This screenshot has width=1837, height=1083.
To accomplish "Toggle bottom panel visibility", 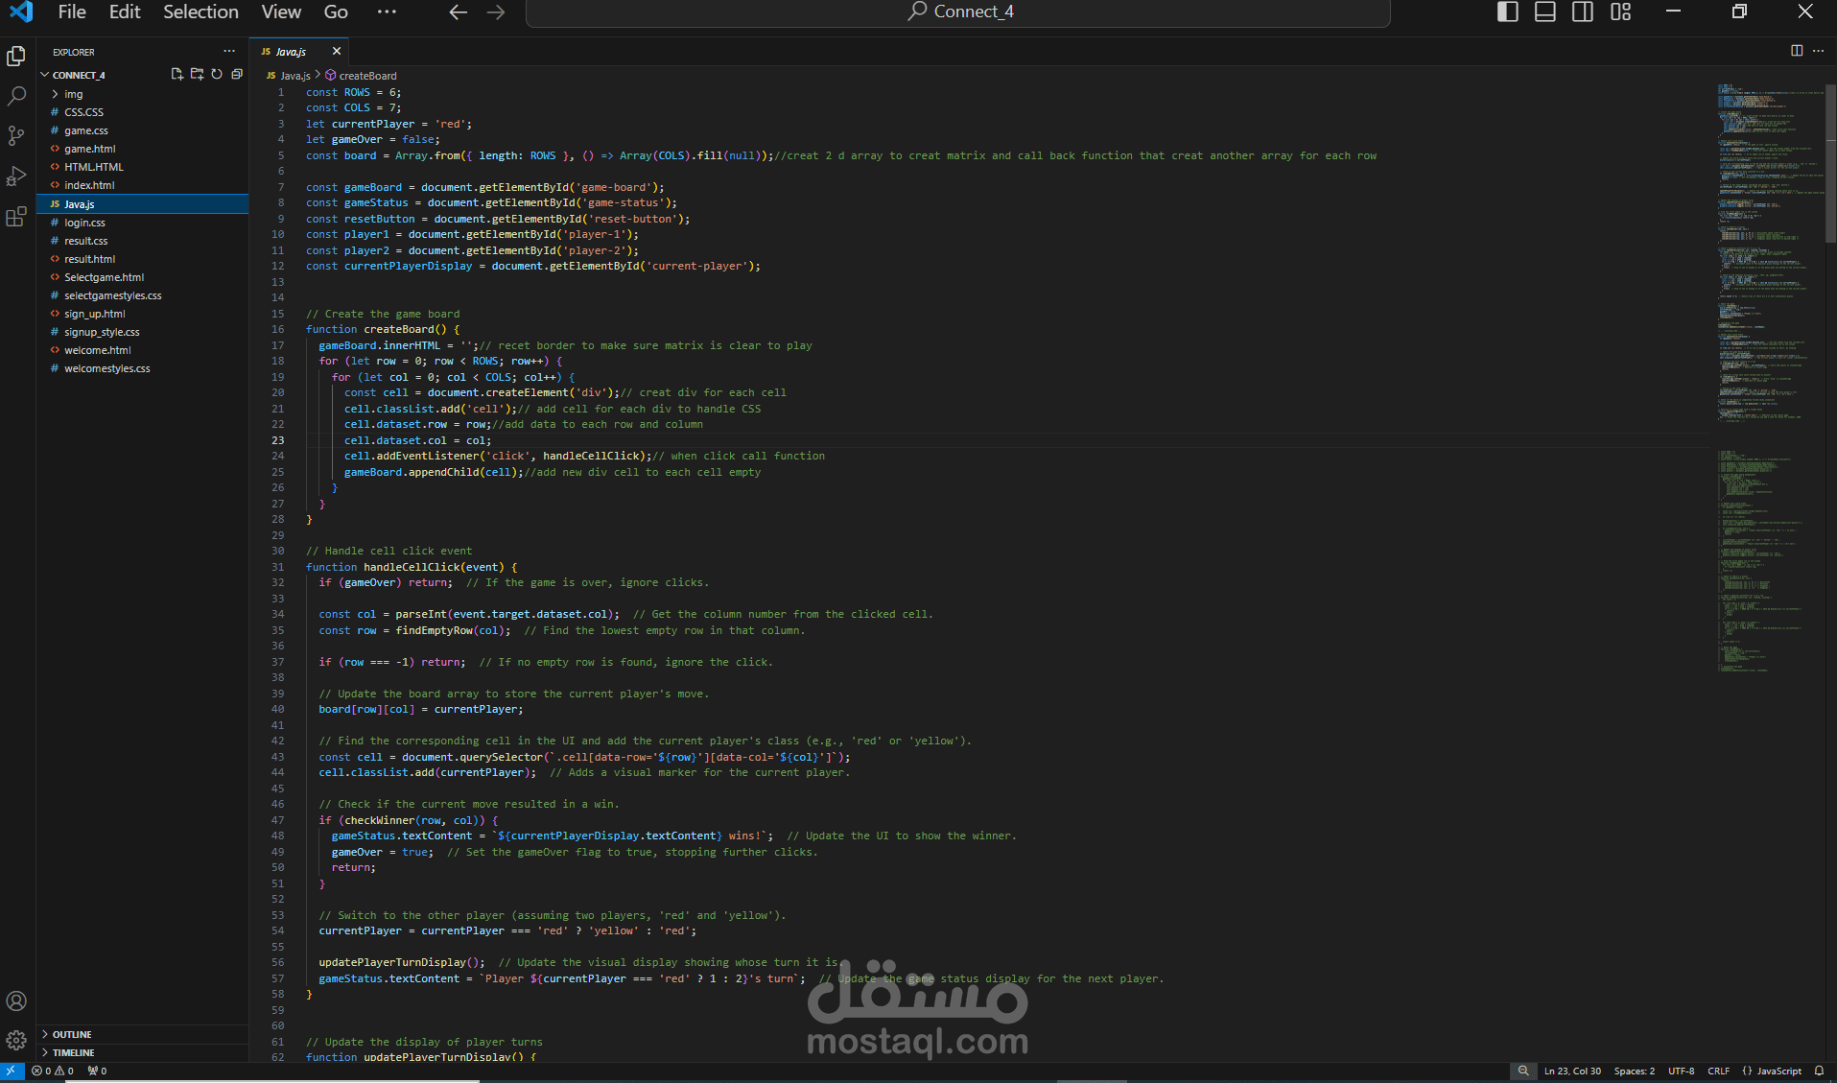I will (1545, 12).
